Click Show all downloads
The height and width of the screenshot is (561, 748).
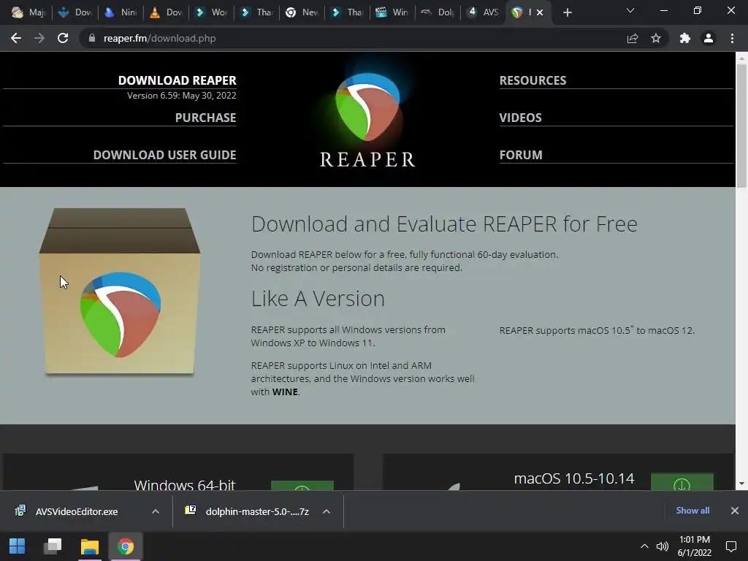[692, 511]
